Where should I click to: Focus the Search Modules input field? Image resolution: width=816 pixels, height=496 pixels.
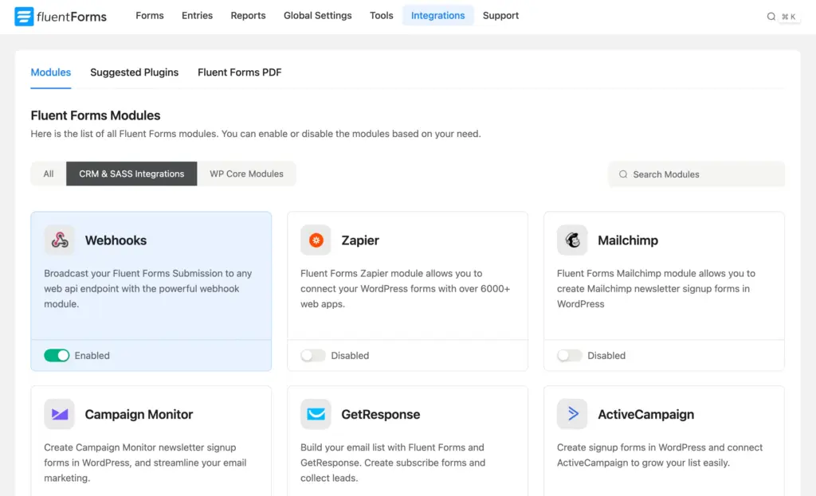pyautogui.click(x=696, y=174)
